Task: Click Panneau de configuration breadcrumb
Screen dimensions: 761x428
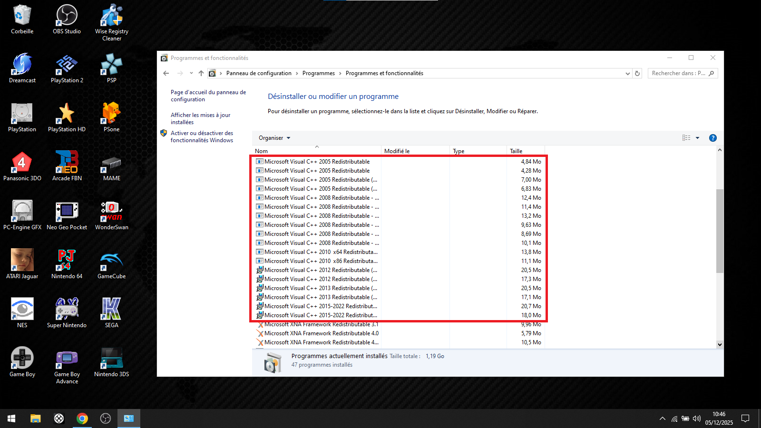Action: click(x=259, y=73)
